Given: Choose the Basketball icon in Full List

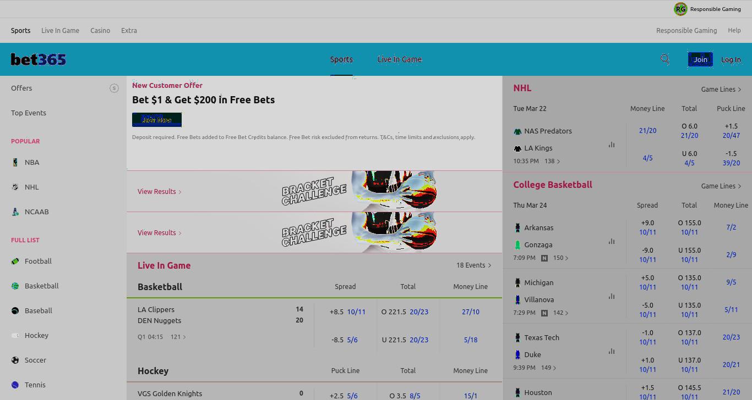Looking at the screenshot, I should 15,286.
